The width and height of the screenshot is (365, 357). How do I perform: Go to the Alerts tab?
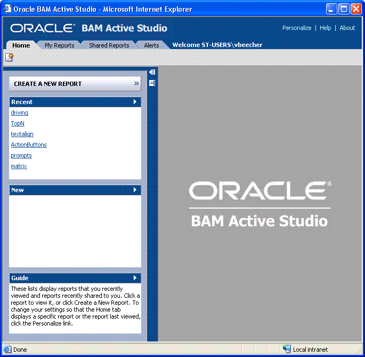[151, 45]
